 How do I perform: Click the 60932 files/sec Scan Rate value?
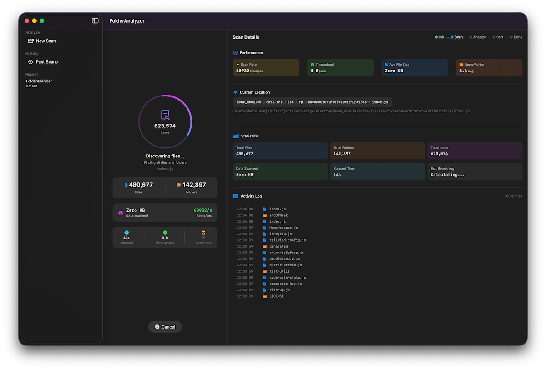(250, 71)
